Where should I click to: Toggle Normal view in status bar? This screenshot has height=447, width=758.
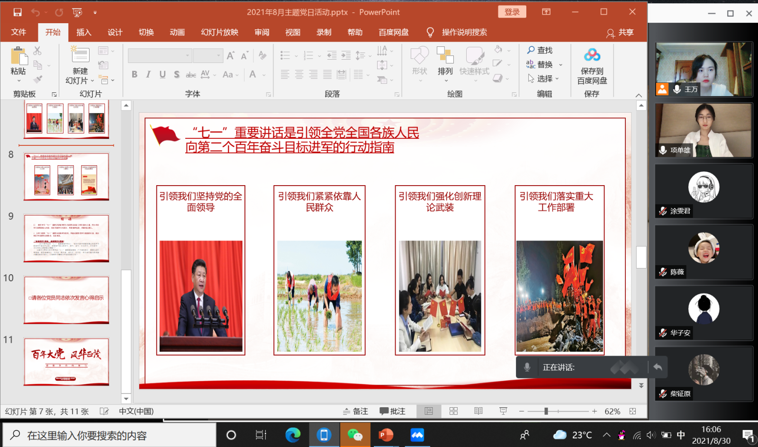point(429,411)
